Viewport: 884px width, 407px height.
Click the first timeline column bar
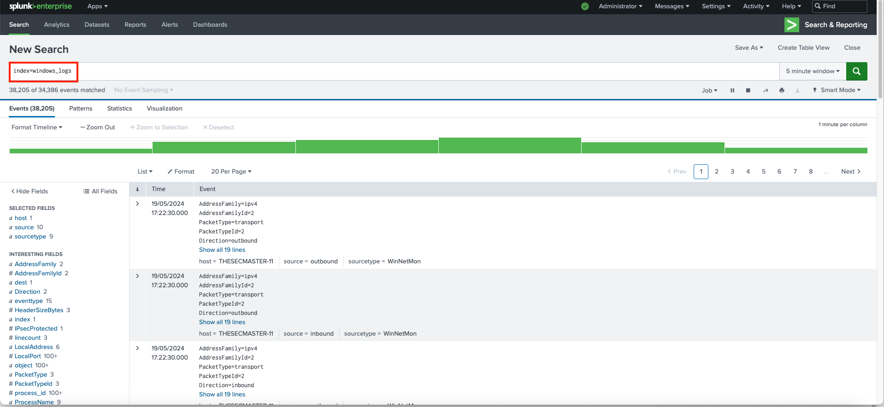click(81, 151)
